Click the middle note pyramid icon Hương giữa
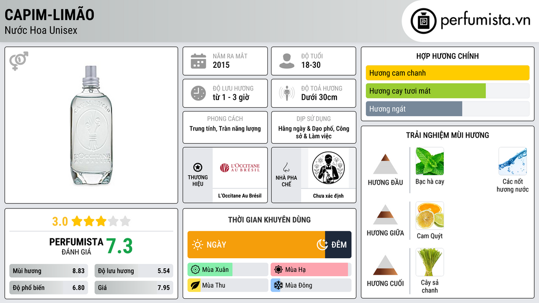Screen dimensions: 539x303 (x=385, y=215)
